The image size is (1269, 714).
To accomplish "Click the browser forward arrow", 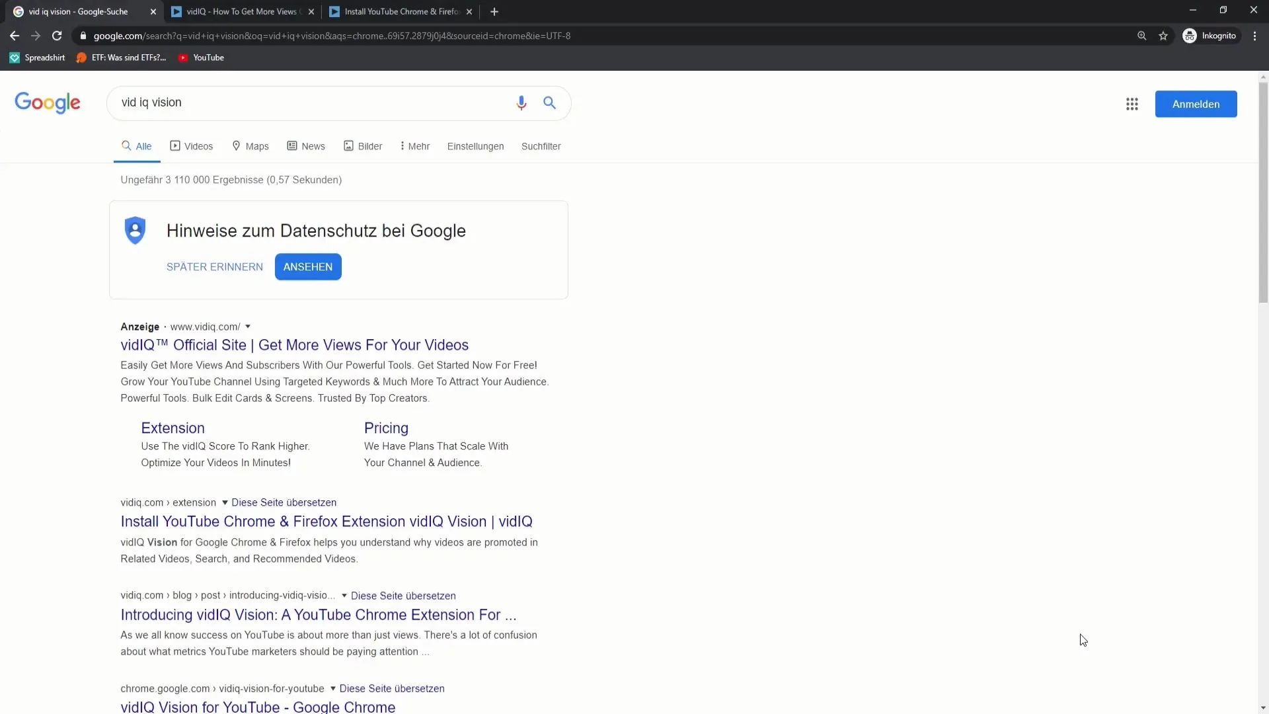I will [36, 36].
